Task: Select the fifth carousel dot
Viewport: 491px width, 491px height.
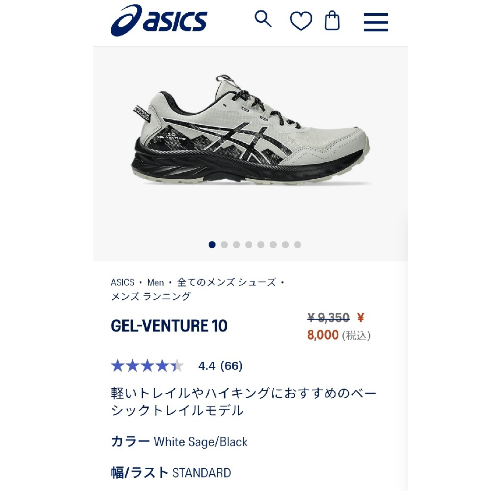Action: (x=261, y=245)
